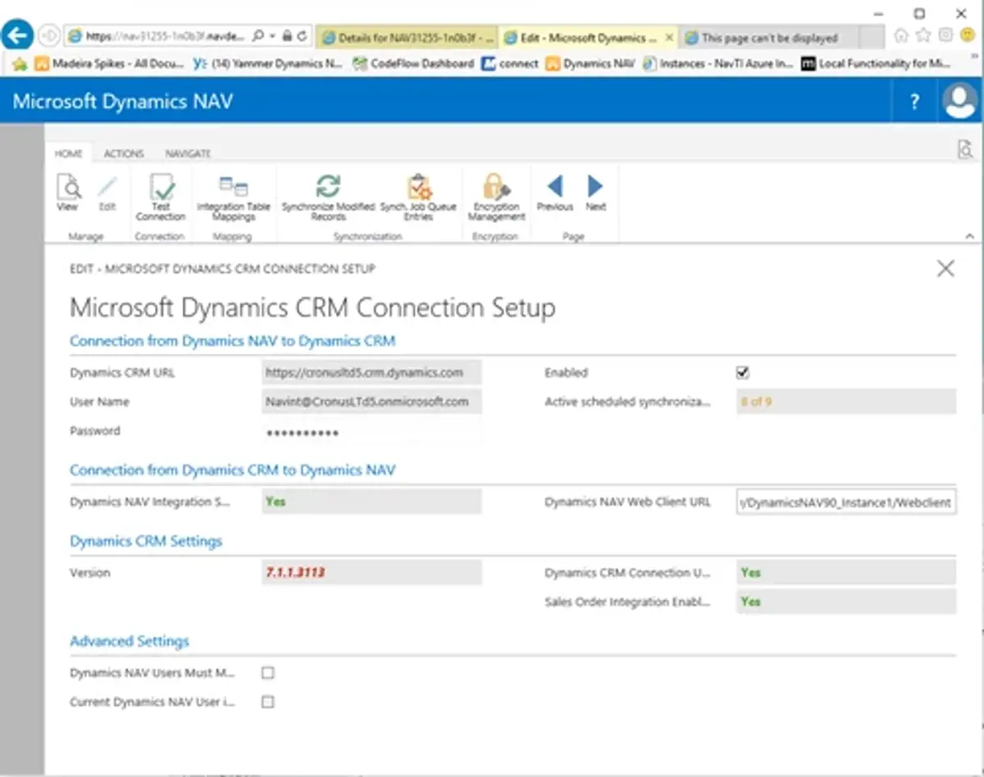Switch to the ACTIONS ribbon tab
984x777 pixels.
(x=125, y=153)
